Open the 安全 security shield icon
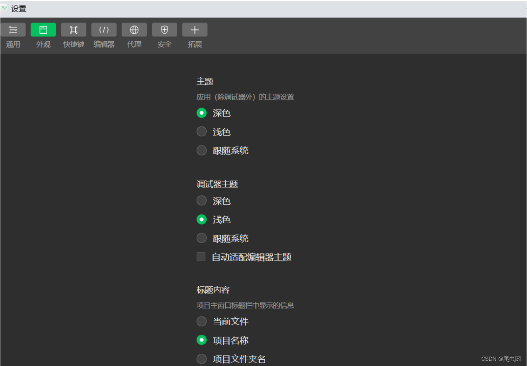Screen dimensions: 527x366 coord(165,30)
